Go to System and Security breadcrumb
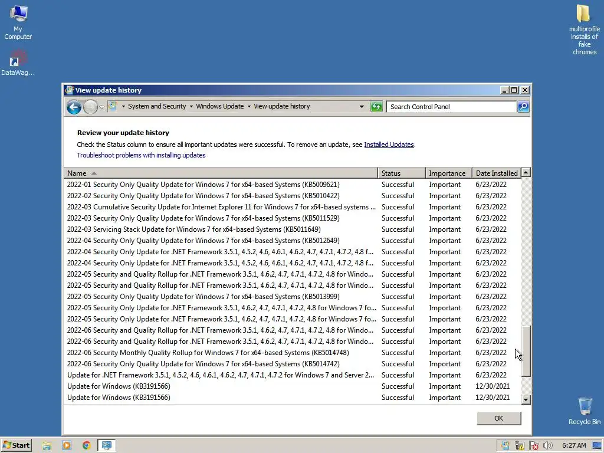This screenshot has height=453, width=604. [x=157, y=106]
